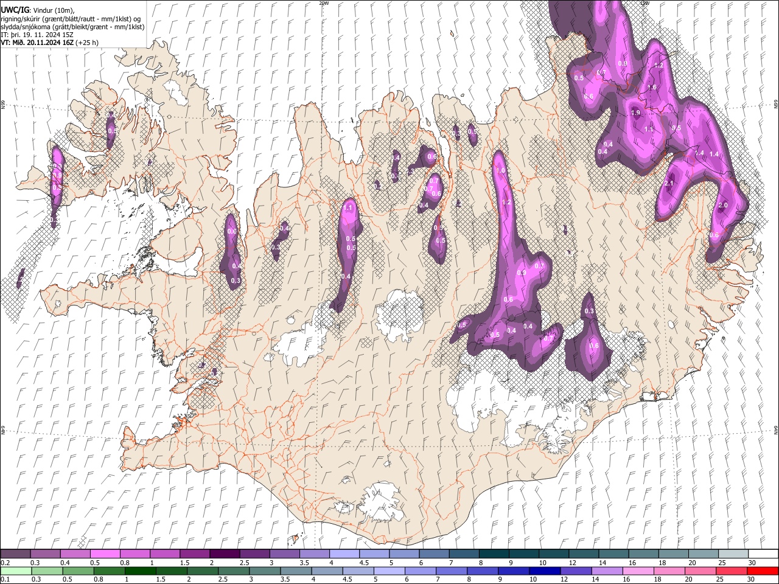Click the rain-scale swatch starting at 2.5
The height and width of the screenshot is (584, 779).
coord(233,571)
